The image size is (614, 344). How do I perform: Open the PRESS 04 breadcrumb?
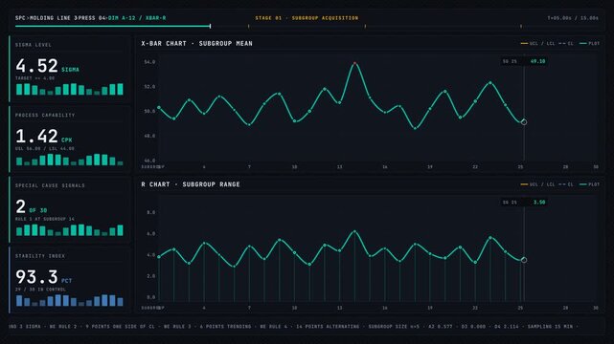pyautogui.click(x=92, y=18)
